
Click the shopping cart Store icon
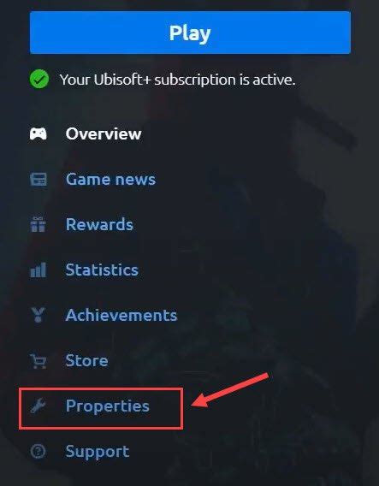(38, 361)
